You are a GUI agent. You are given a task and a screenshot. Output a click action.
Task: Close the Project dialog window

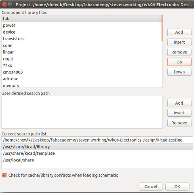[4, 4]
